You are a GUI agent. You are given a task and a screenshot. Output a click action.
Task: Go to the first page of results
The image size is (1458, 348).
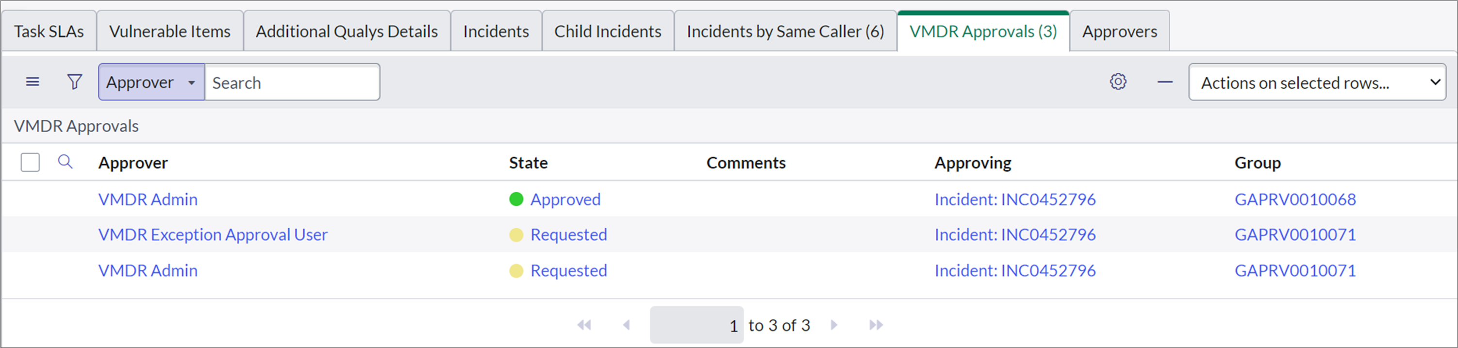(584, 325)
